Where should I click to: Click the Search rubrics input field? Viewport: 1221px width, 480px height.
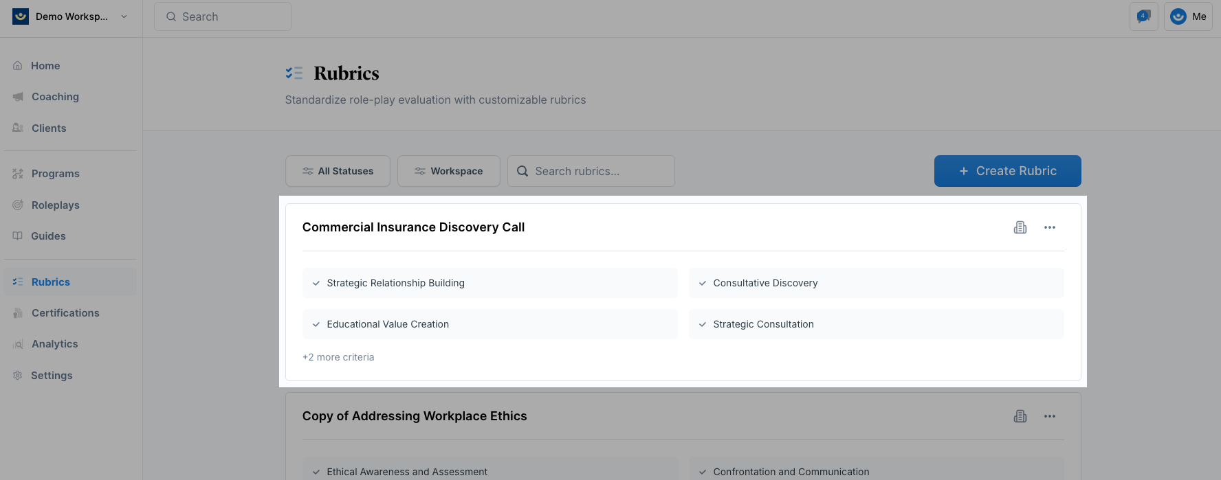(598, 171)
